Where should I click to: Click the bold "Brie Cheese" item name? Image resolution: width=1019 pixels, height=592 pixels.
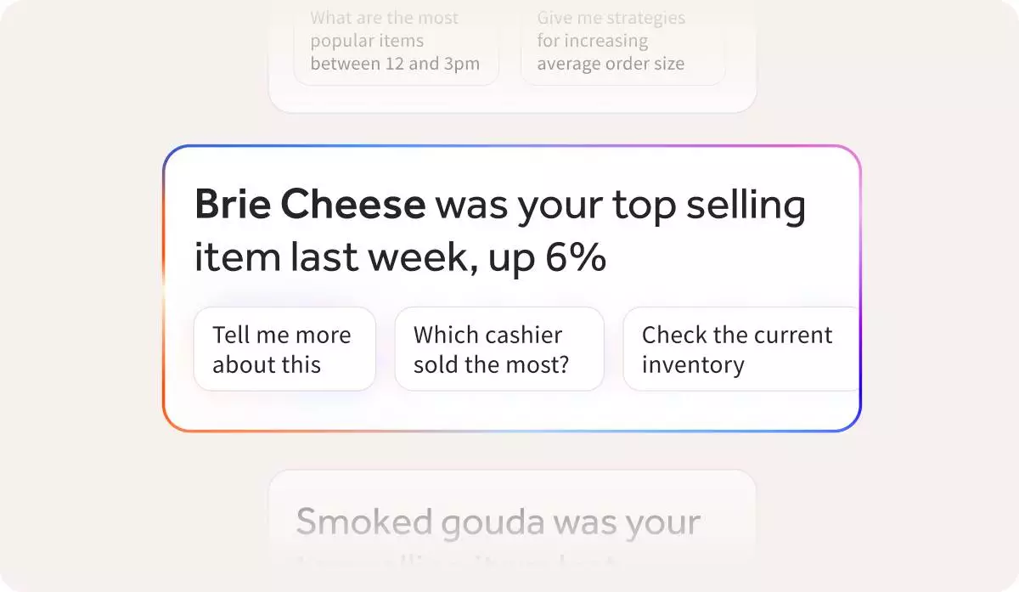(x=310, y=205)
